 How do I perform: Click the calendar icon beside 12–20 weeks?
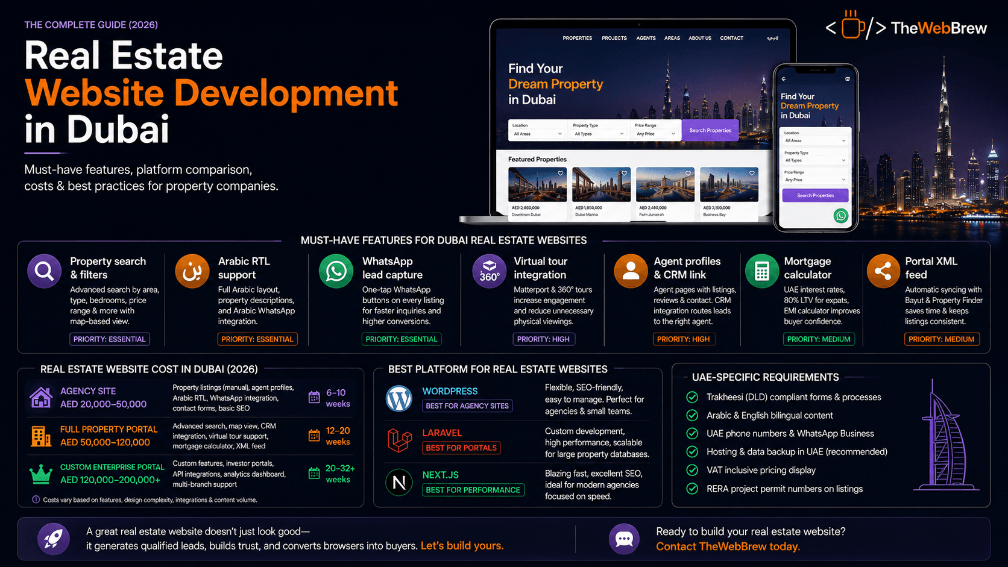pos(314,435)
